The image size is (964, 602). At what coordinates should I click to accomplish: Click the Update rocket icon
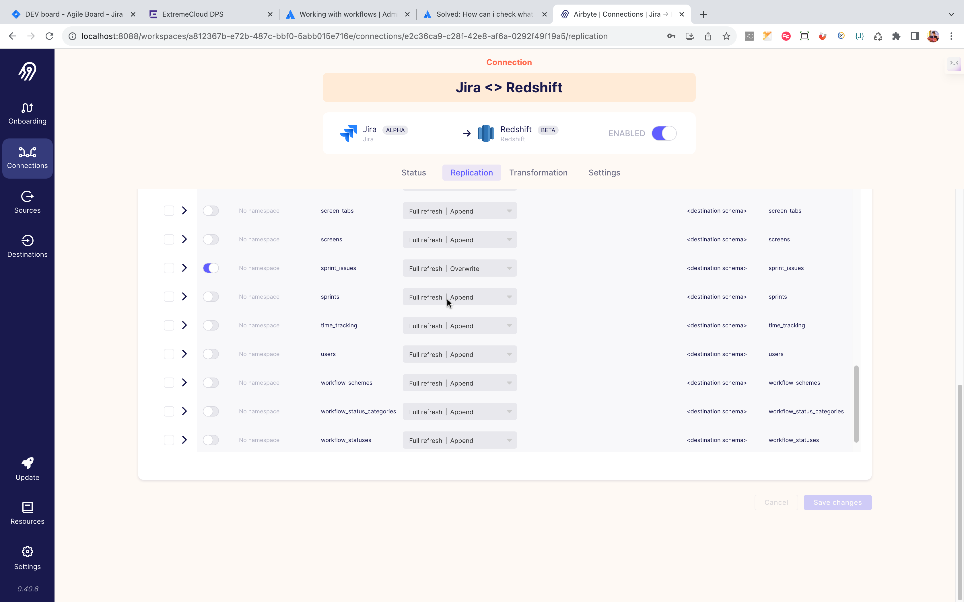(x=28, y=463)
